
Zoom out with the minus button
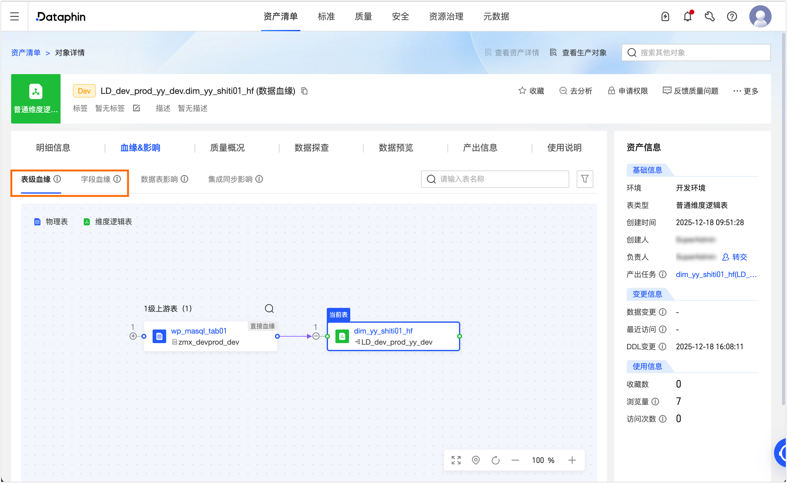[515, 460]
